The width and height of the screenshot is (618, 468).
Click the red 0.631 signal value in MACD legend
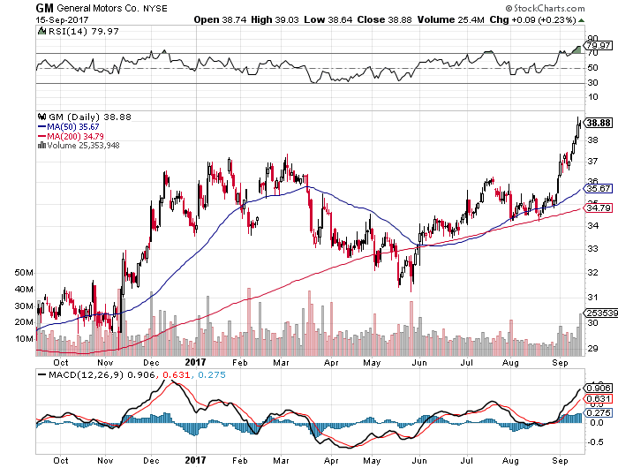tap(177, 374)
